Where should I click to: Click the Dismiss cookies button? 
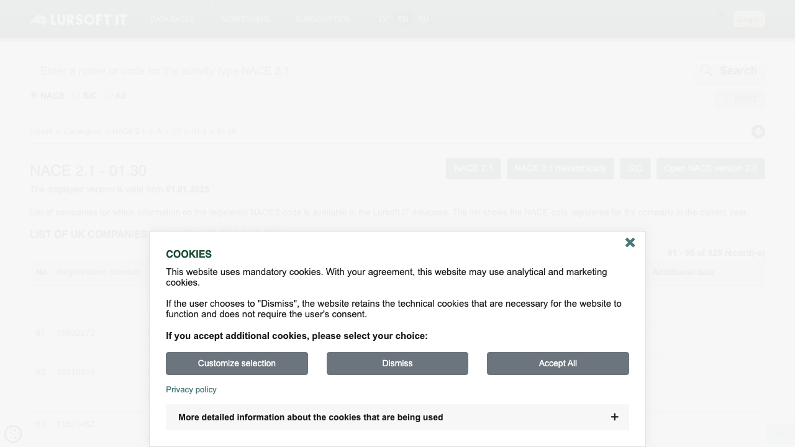point(397,363)
